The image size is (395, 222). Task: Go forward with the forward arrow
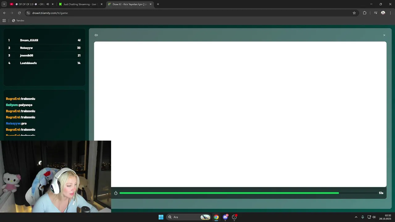12,13
